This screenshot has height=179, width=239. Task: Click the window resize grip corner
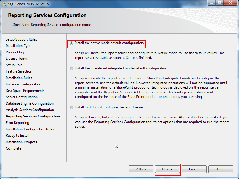coord(235,175)
